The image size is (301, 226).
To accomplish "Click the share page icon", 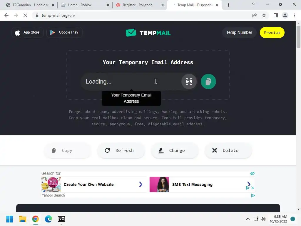I will 254,15.
